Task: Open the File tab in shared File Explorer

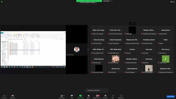Action: (2, 33)
